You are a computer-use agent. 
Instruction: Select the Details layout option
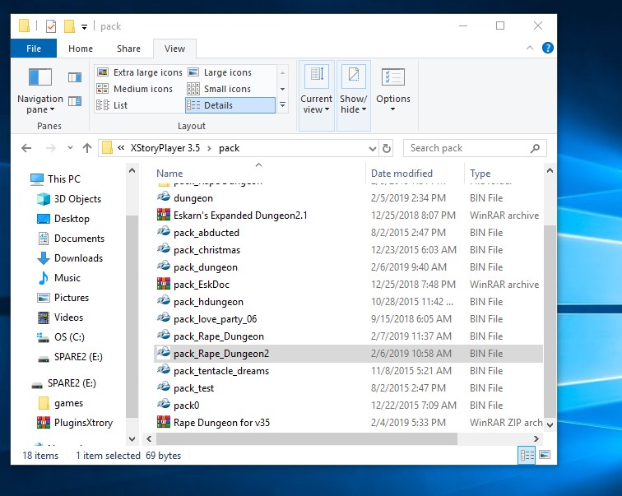point(230,105)
